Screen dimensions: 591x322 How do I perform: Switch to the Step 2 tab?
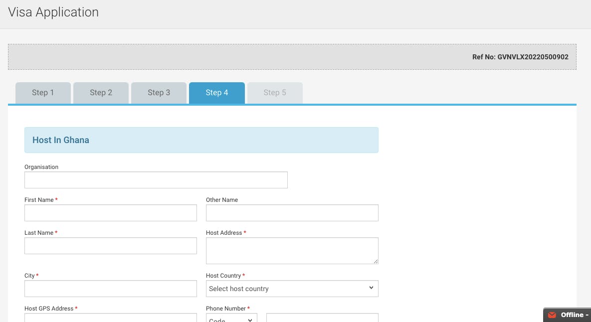(101, 93)
